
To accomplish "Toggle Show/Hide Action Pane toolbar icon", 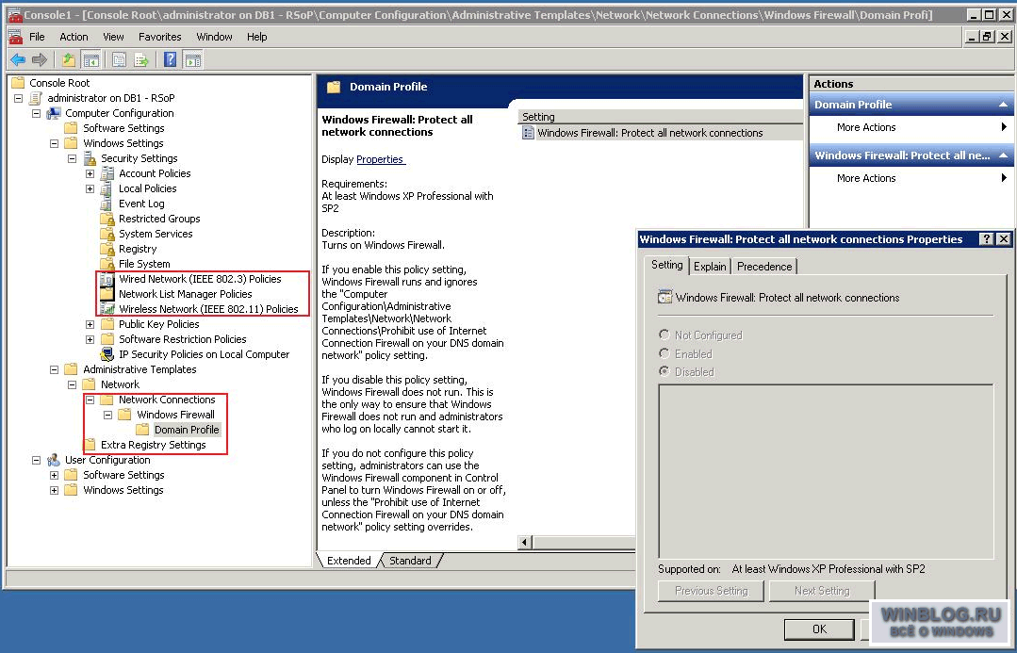I will point(192,60).
